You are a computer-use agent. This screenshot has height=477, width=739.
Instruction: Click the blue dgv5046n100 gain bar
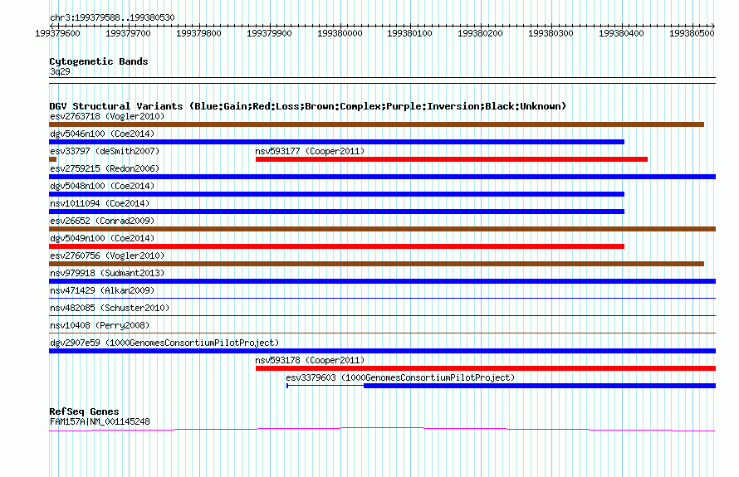336,142
